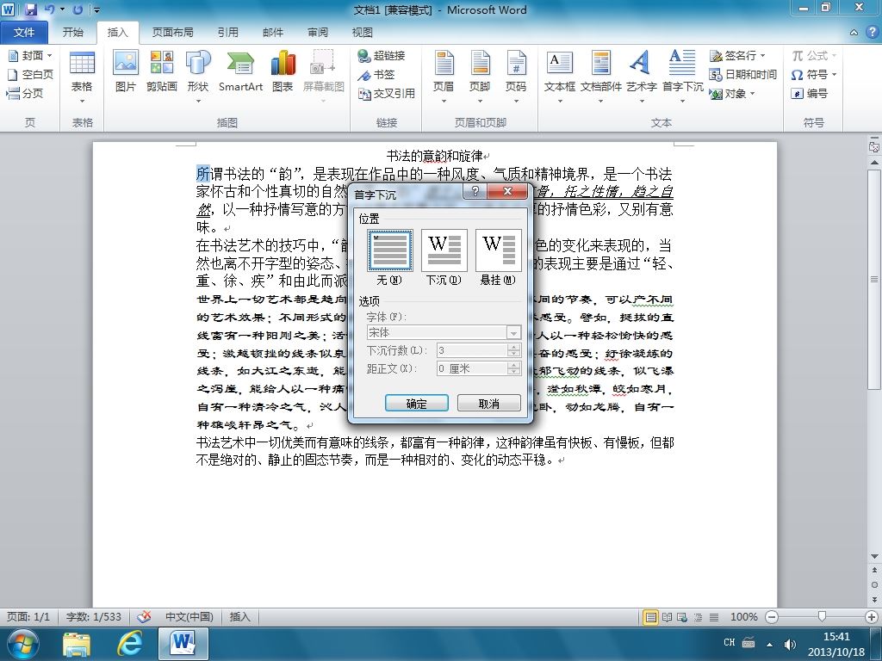Switch to Outline view
The width and height of the screenshot is (882, 661).
click(x=698, y=617)
